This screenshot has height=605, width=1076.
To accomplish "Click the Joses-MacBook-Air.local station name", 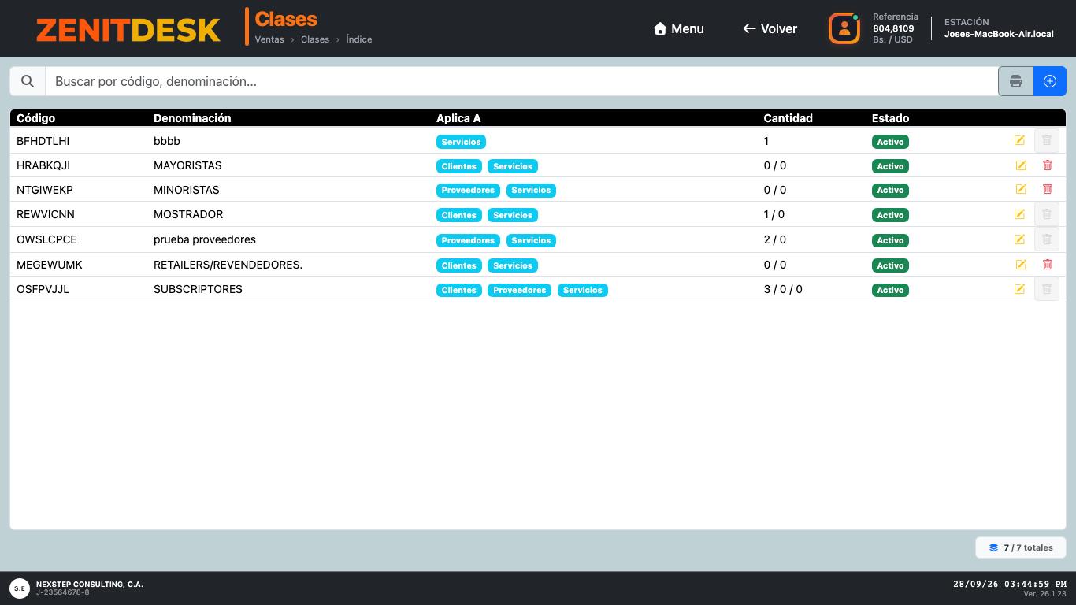I will (x=999, y=34).
